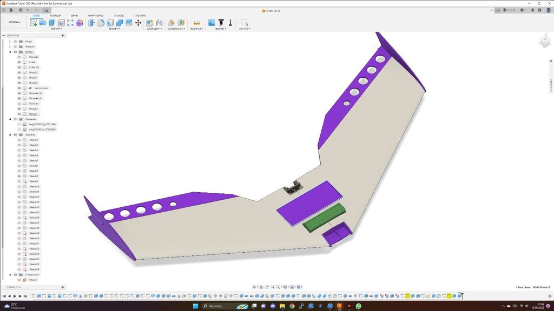The height and width of the screenshot is (311, 554).
Task: Hide Body10 using its eye icon
Action: point(19,72)
